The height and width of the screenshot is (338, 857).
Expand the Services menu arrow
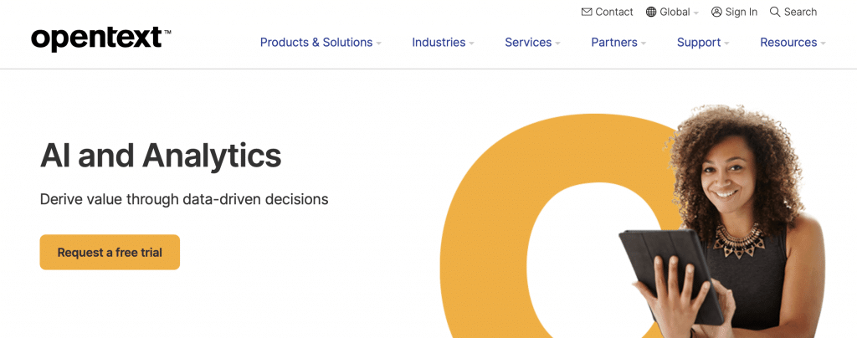557,44
